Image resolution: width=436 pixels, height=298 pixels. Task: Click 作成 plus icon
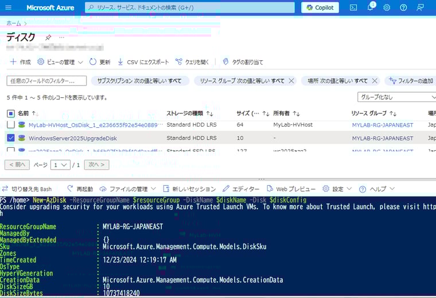coord(13,62)
